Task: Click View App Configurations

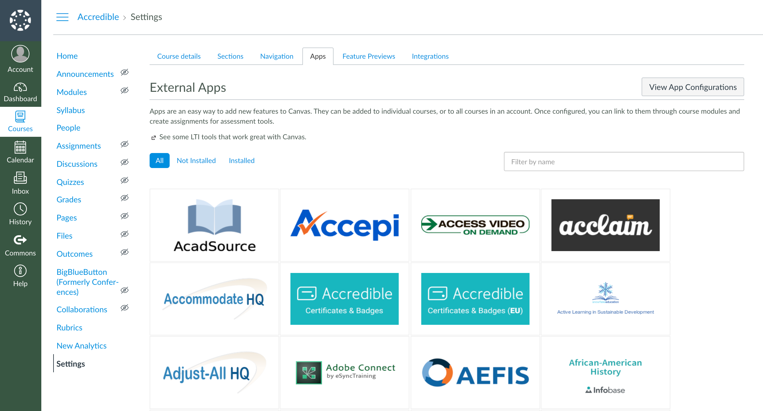Action: click(x=693, y=87)
